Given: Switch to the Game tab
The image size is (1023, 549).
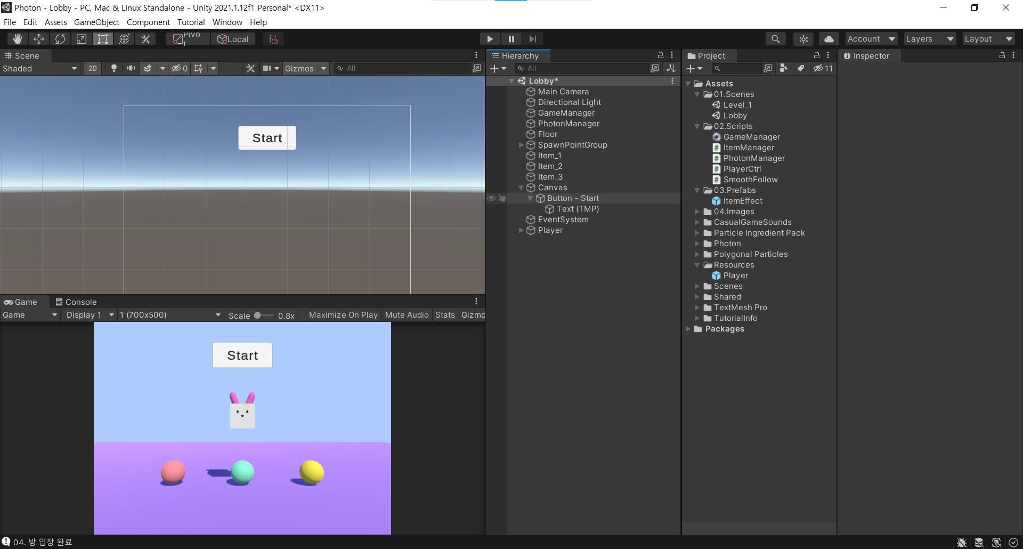Looking at the screenshot, I should 21,302.
